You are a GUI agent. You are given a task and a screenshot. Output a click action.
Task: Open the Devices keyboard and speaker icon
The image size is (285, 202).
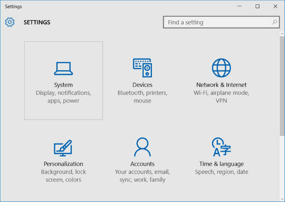point(142,68)
